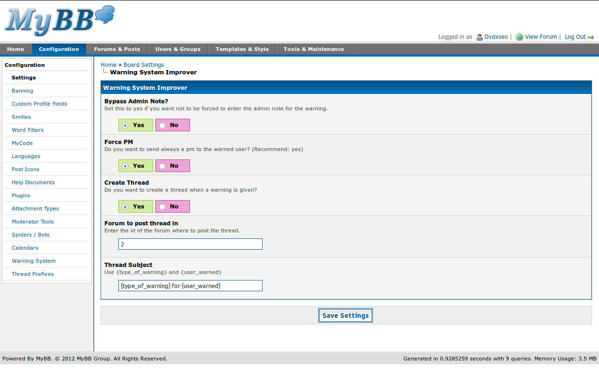Viewport: 599px width, 374px height.
Task: Open Help Documents in the sidebar
Action: click(x=33, y=182)
